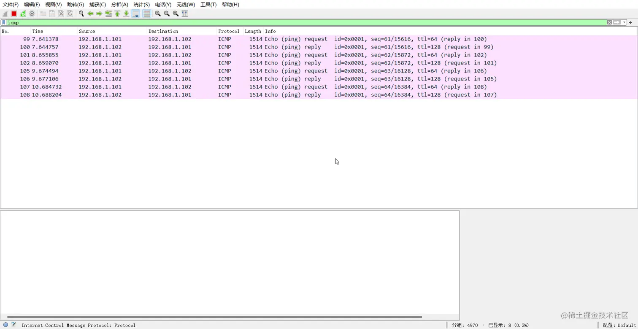The height and width of the screenshot is (329, 638).
Task: Sort by the Destination column header
Action: click(182, 31)
